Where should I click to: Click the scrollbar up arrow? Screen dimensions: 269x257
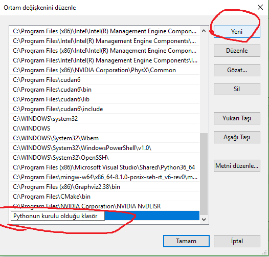pyautogui.click(x=204, y=31)
